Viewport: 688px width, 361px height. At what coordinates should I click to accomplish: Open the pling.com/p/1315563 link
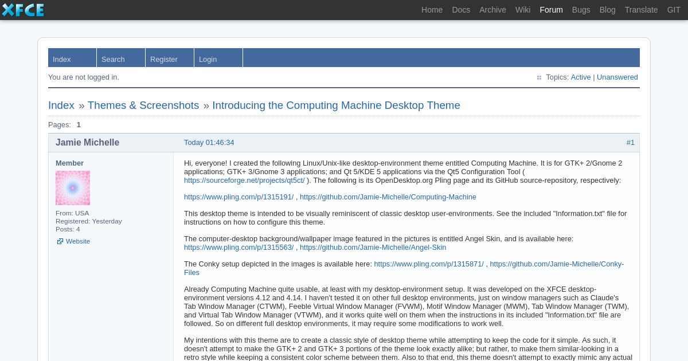tap(239, 248)
